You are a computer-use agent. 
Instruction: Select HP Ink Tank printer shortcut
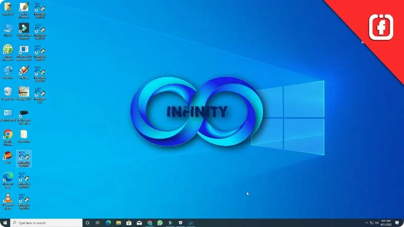pyautogui.click(x=24, y=117)
